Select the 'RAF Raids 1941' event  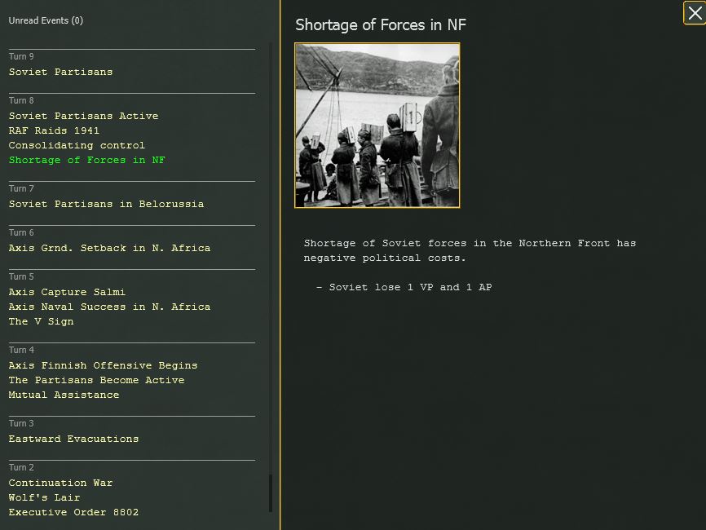point(54,130)
